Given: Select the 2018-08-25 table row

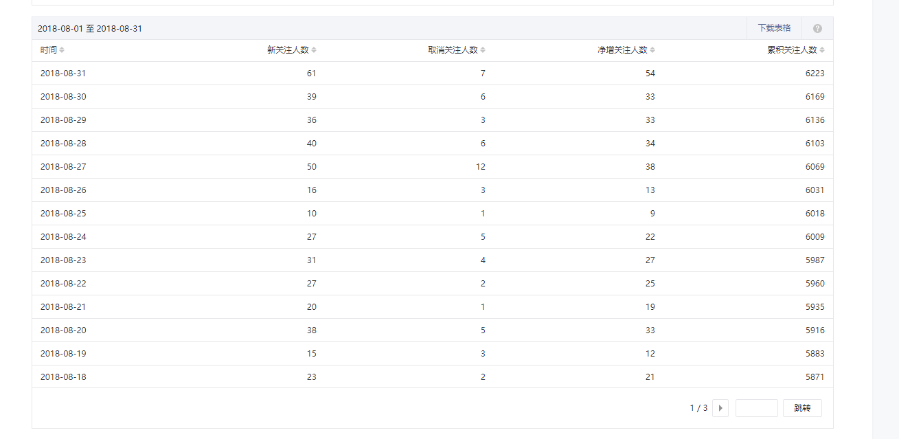Looking at the screenshot, I should (x=412, y=213).
